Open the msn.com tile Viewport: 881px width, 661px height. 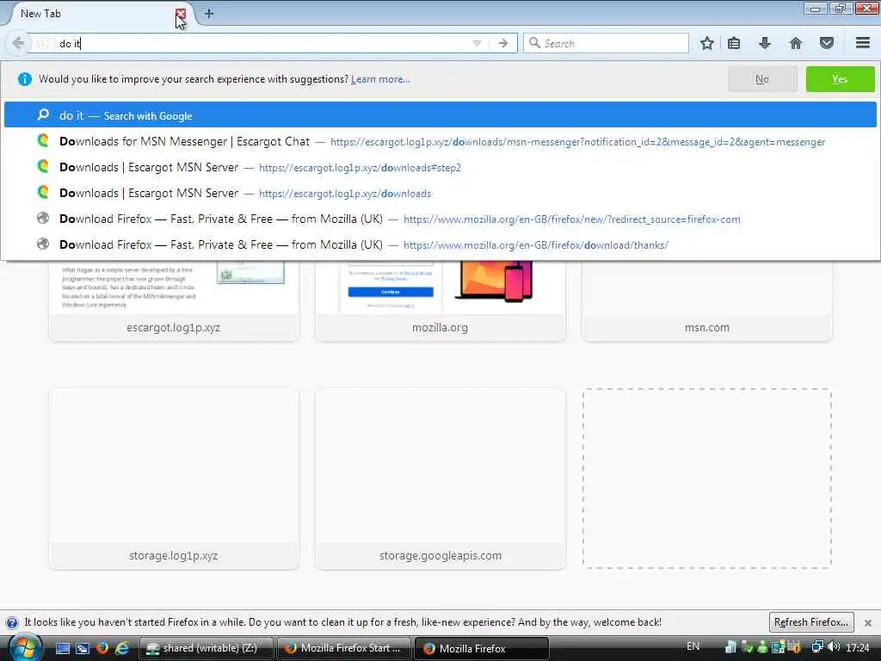(707, 300)
